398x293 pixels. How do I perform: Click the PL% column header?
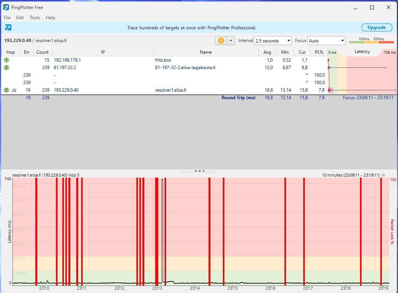pyautogui.click(x=319, y=52)
